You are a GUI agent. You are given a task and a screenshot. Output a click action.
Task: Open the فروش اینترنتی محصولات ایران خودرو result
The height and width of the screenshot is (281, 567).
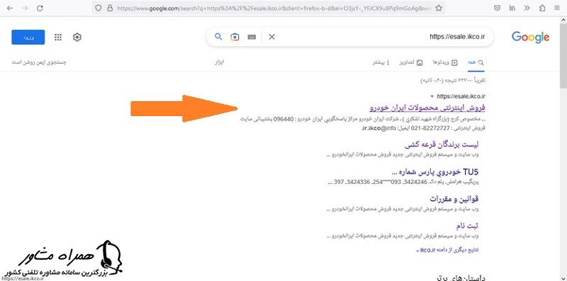coord(427,108)
